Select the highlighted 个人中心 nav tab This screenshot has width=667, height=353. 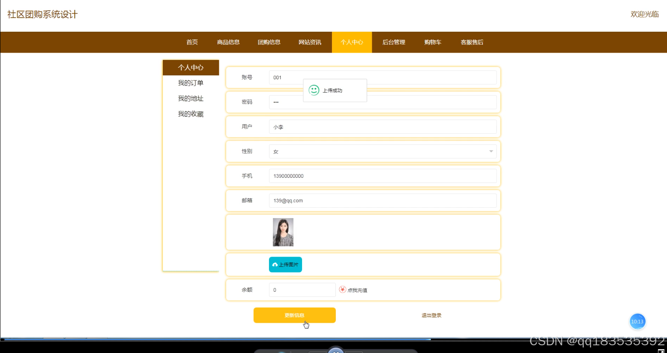[352, 42]
